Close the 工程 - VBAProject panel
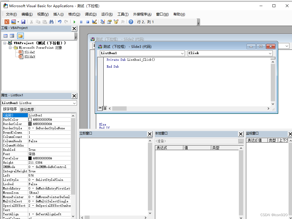This screenshot has height=219, width=292. (x=74, y=28)
